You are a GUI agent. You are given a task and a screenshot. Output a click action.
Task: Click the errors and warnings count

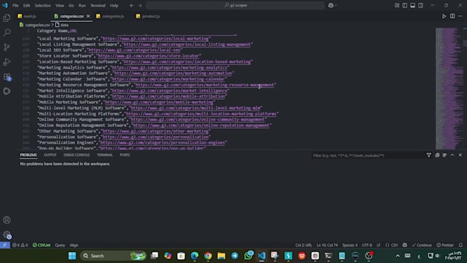click(x=20, y=245)
